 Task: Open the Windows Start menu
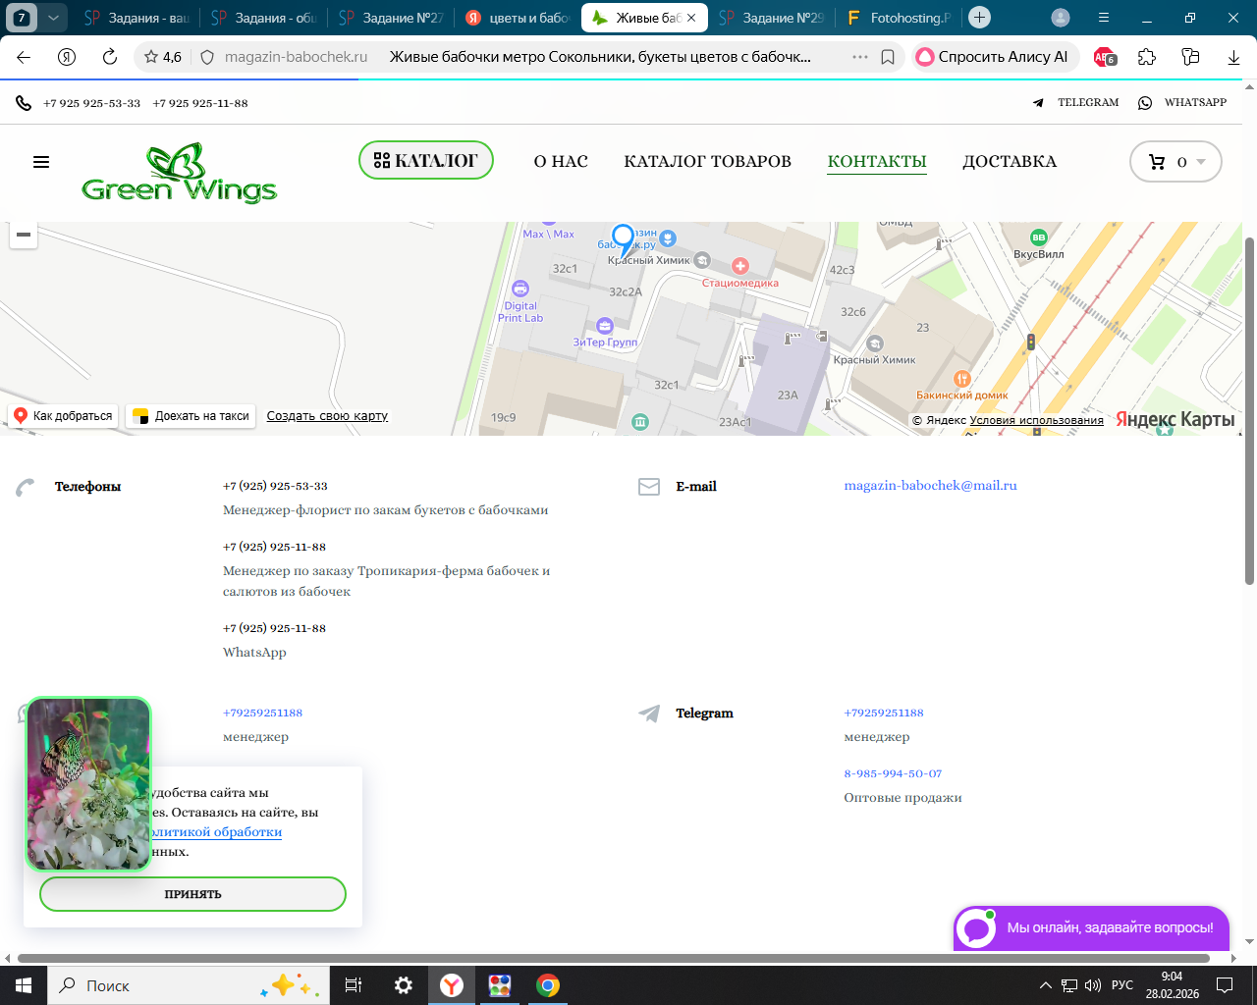click(24, 985)
